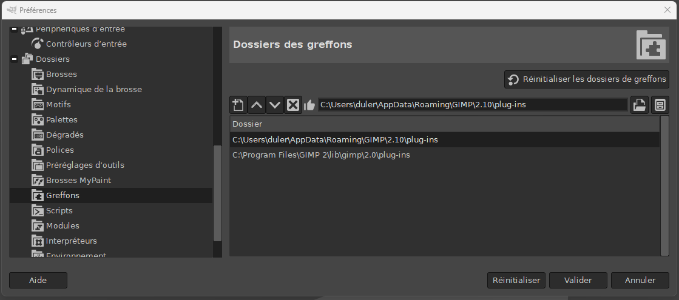
Task: Click the Contrôleurs d'entrée icon
Action: 38,44
